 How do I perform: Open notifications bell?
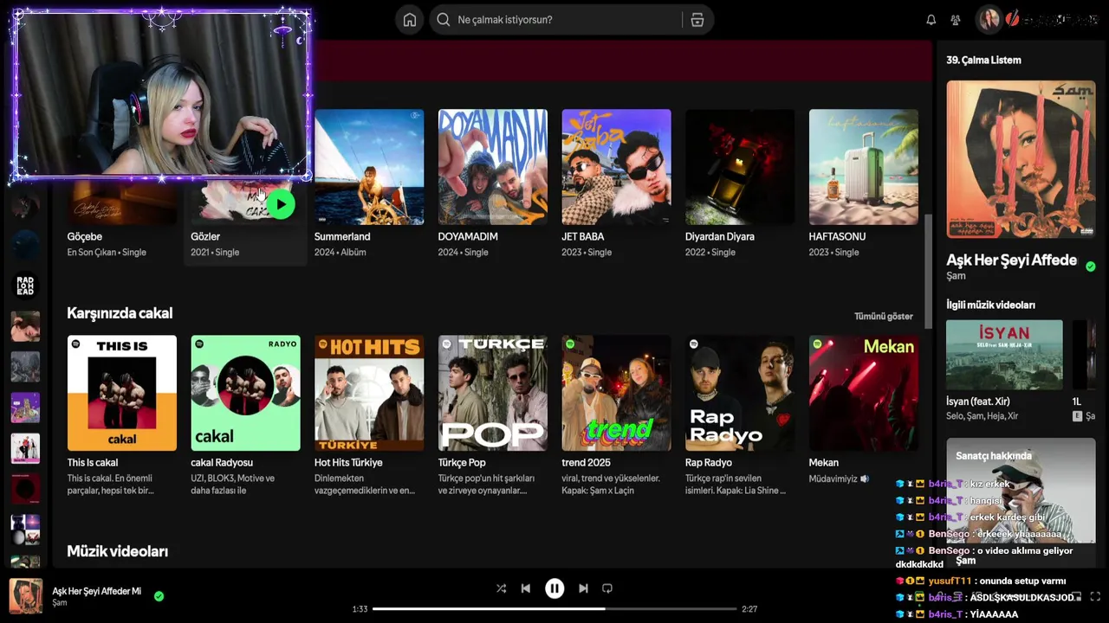pos(931,20)
